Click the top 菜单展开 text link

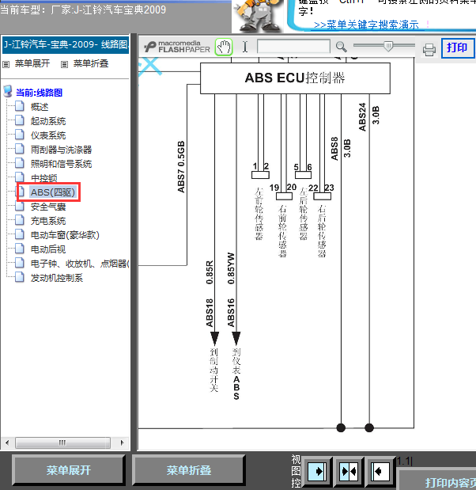[32, 64]
